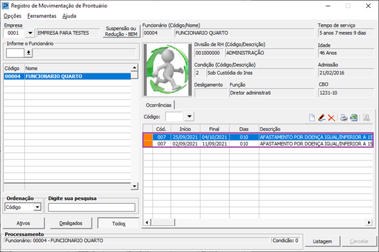Click the occurrences horizontal scrollbar thumb

pos(162,223)
